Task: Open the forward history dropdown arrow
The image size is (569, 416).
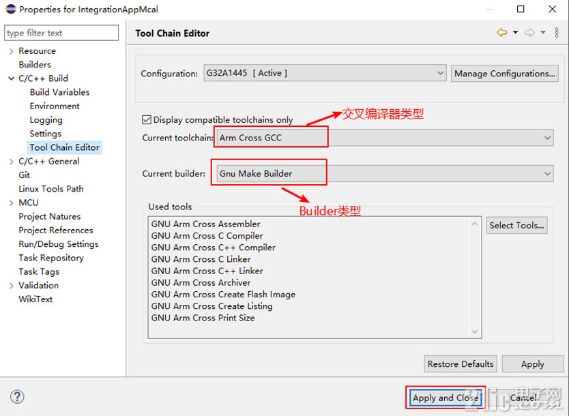Action: [543, 33]
